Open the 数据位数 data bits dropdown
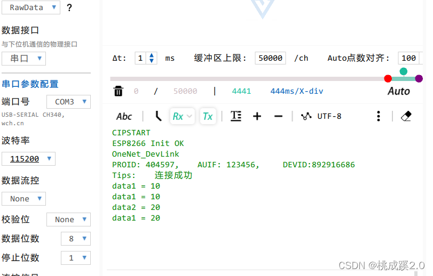The image size is (433, 276). pyautogui.click(x=76, y=239)
